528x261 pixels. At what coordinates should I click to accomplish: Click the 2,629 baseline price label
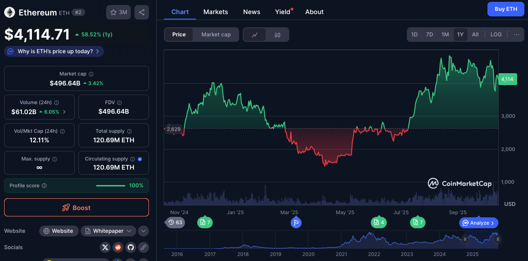click(x=174, y=129)
